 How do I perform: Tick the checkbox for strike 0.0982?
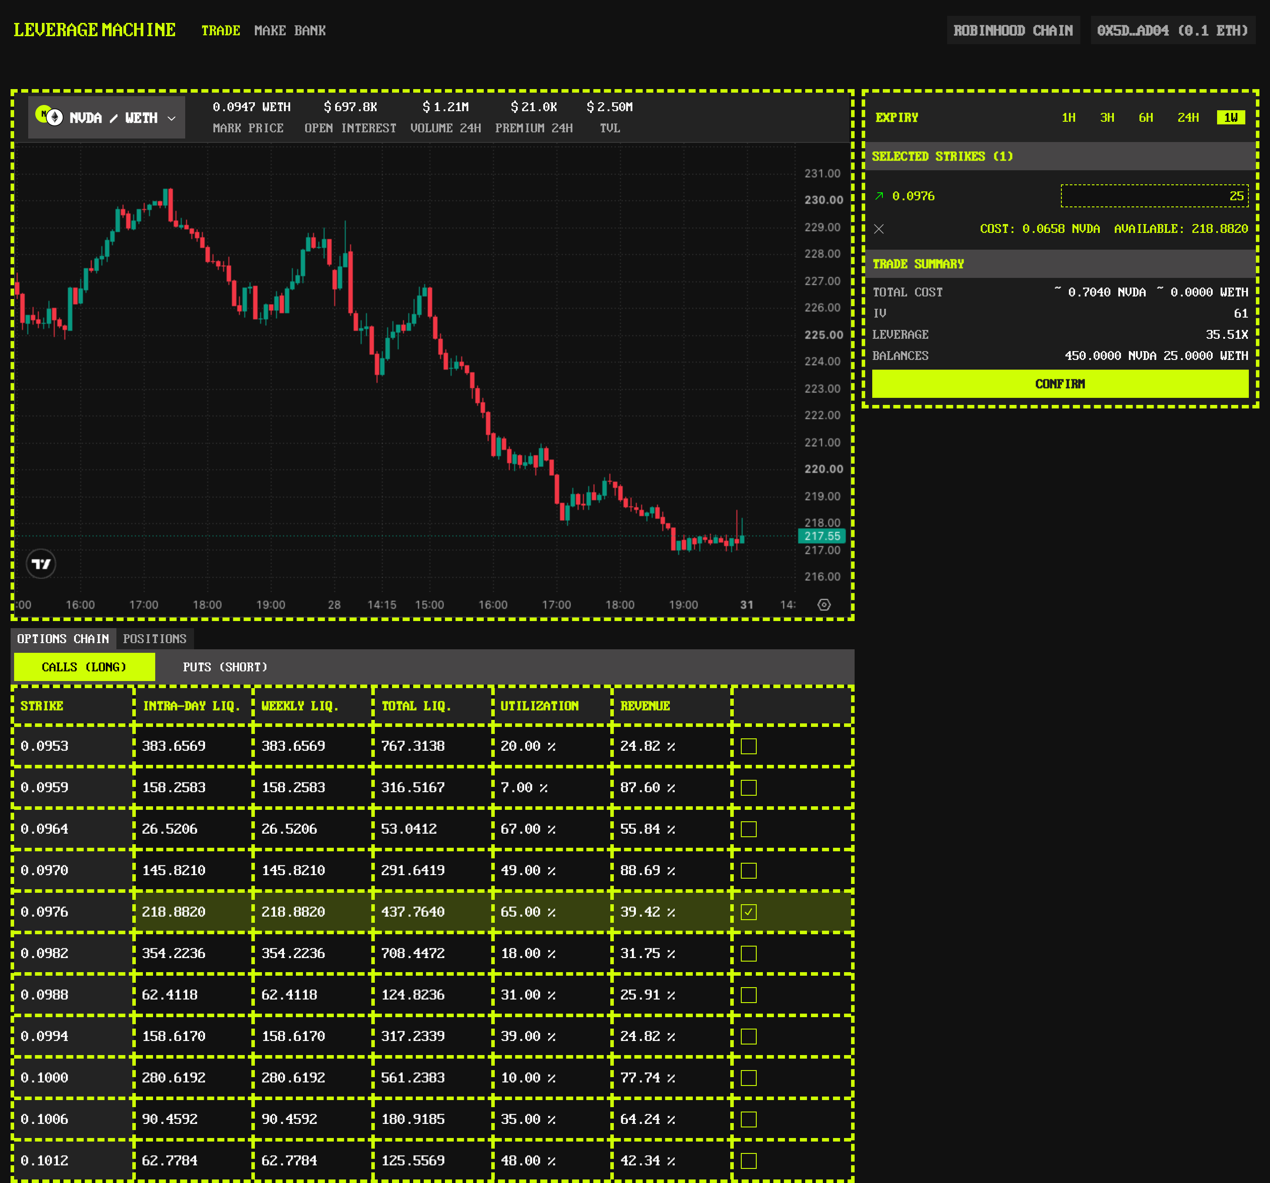pos(749,954)
